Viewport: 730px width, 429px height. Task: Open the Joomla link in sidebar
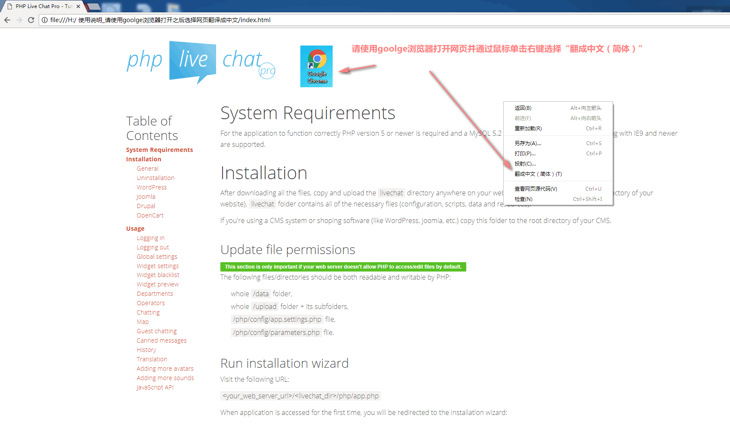pyautogui.click(x=146, y=197)
